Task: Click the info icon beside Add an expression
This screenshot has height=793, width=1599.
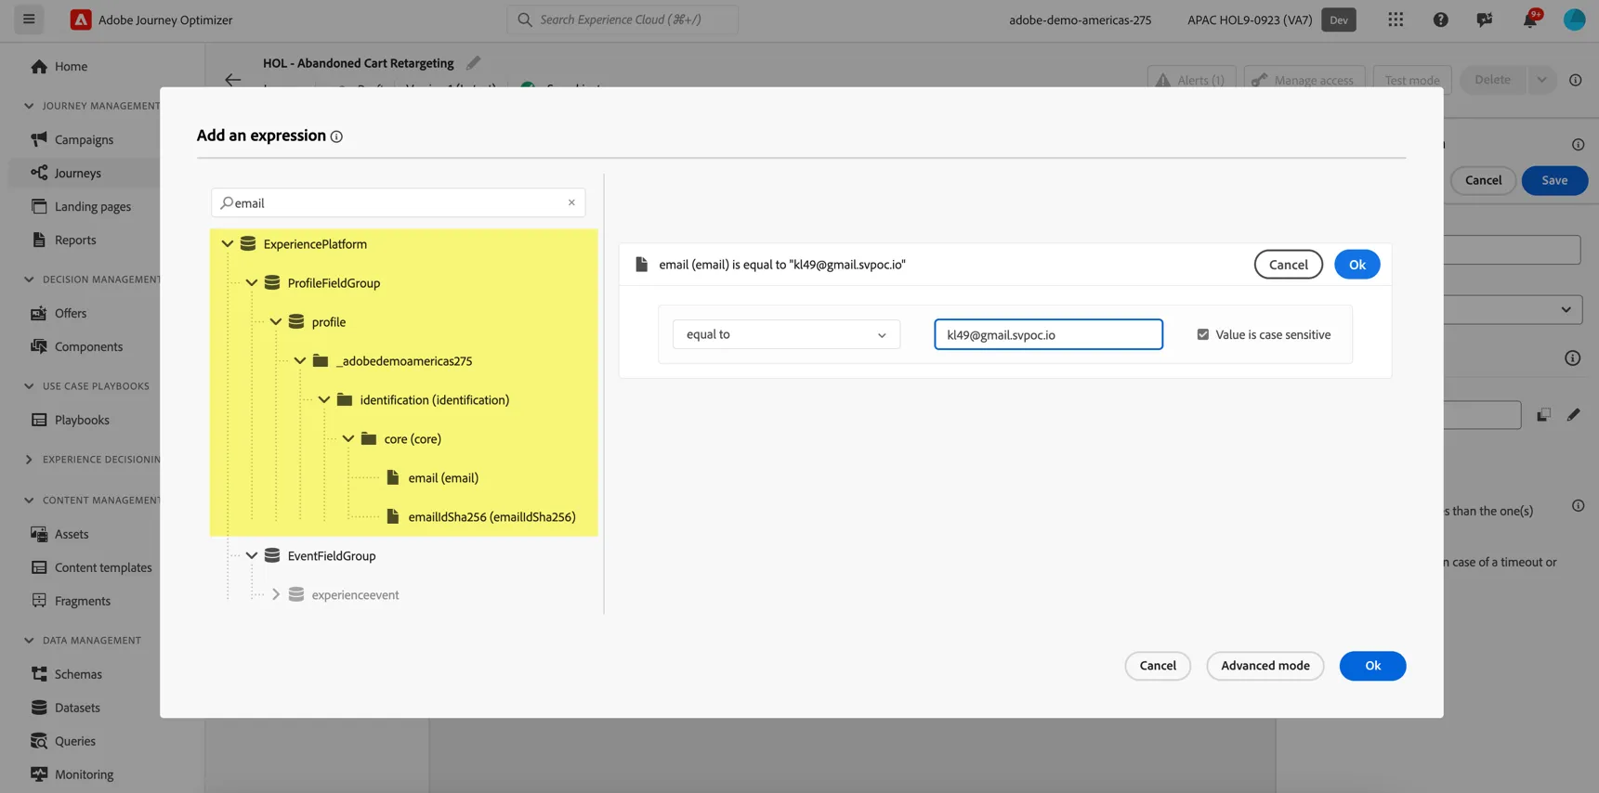Action: pyautogui.click(x=336, y=136)
